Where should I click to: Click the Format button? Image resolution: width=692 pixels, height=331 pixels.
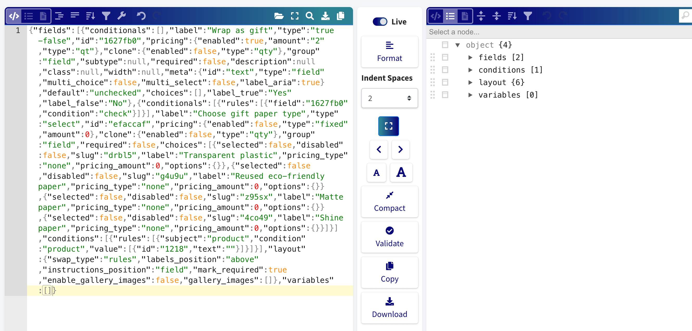pyautogui.click(x=389, y=52)
